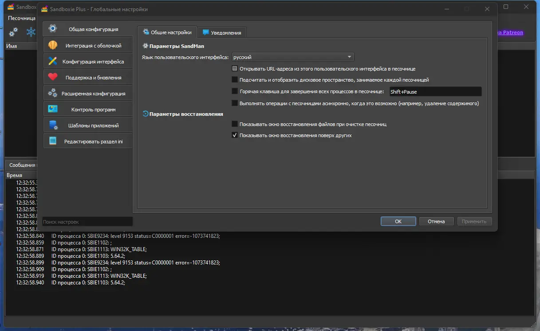The height and width of the screenshot is (331, 540).
Task: Open the Сообщения tab in main window
Action: pyautogui.click(x=22, y=165)
